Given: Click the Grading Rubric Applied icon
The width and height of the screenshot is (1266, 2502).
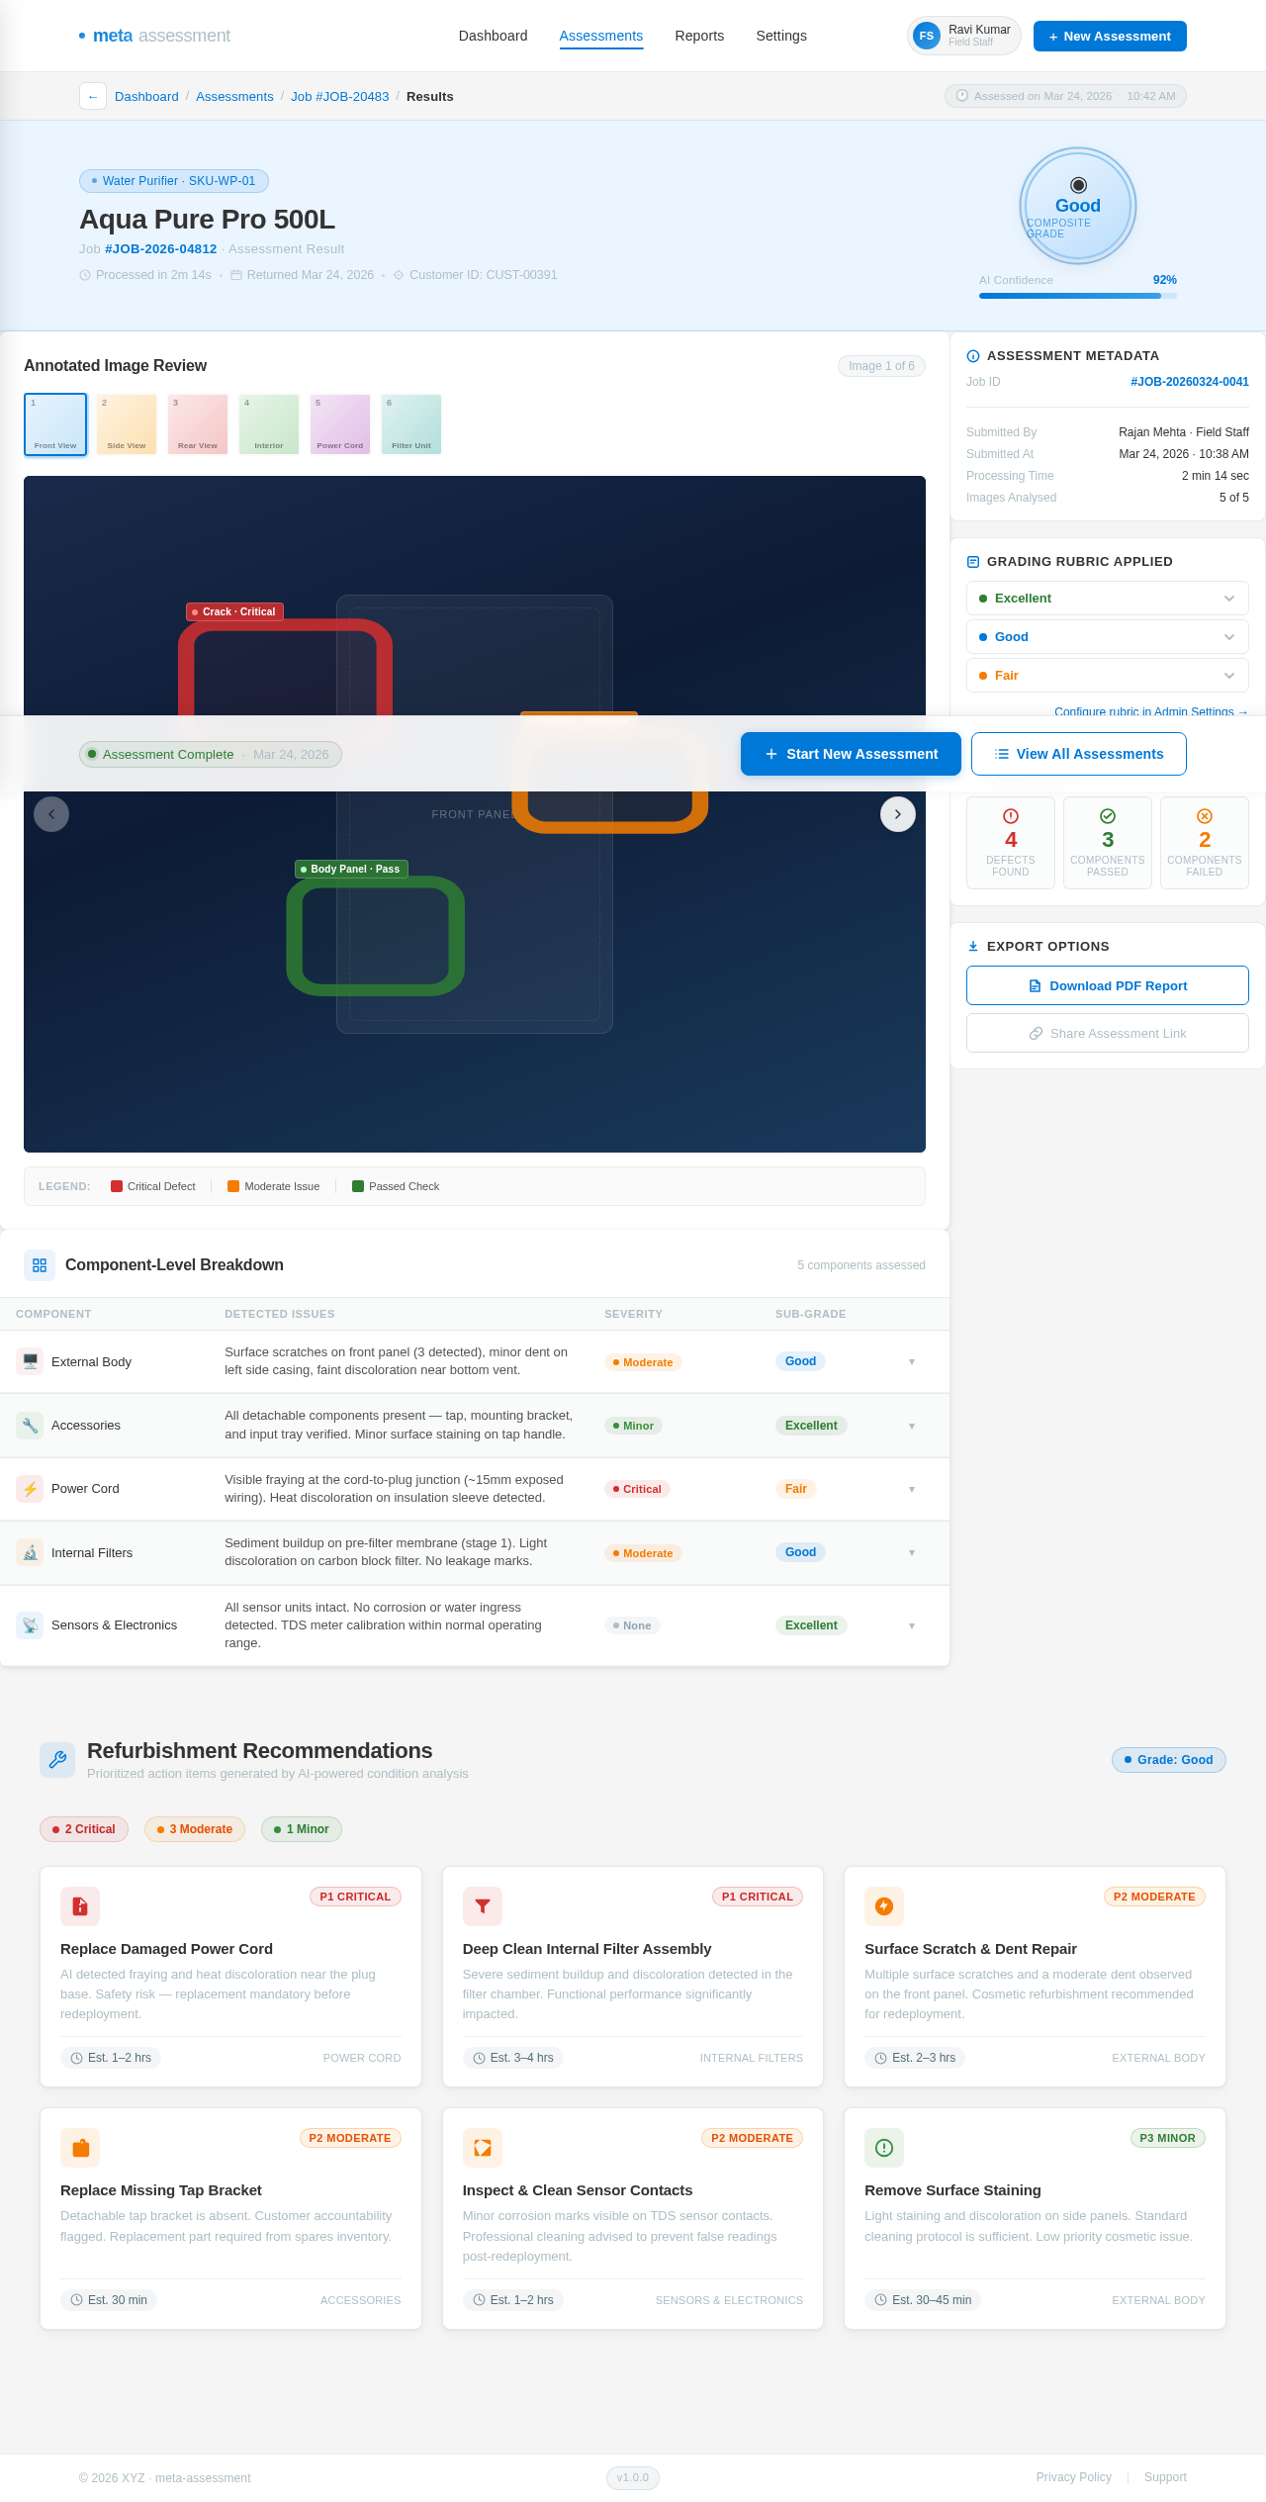Looking at the screenshot, I should 973,562.
